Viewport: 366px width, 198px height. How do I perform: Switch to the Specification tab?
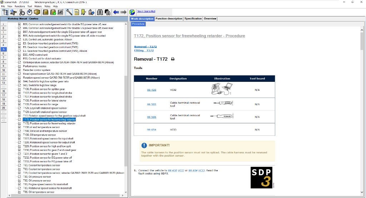click(193, 19)
